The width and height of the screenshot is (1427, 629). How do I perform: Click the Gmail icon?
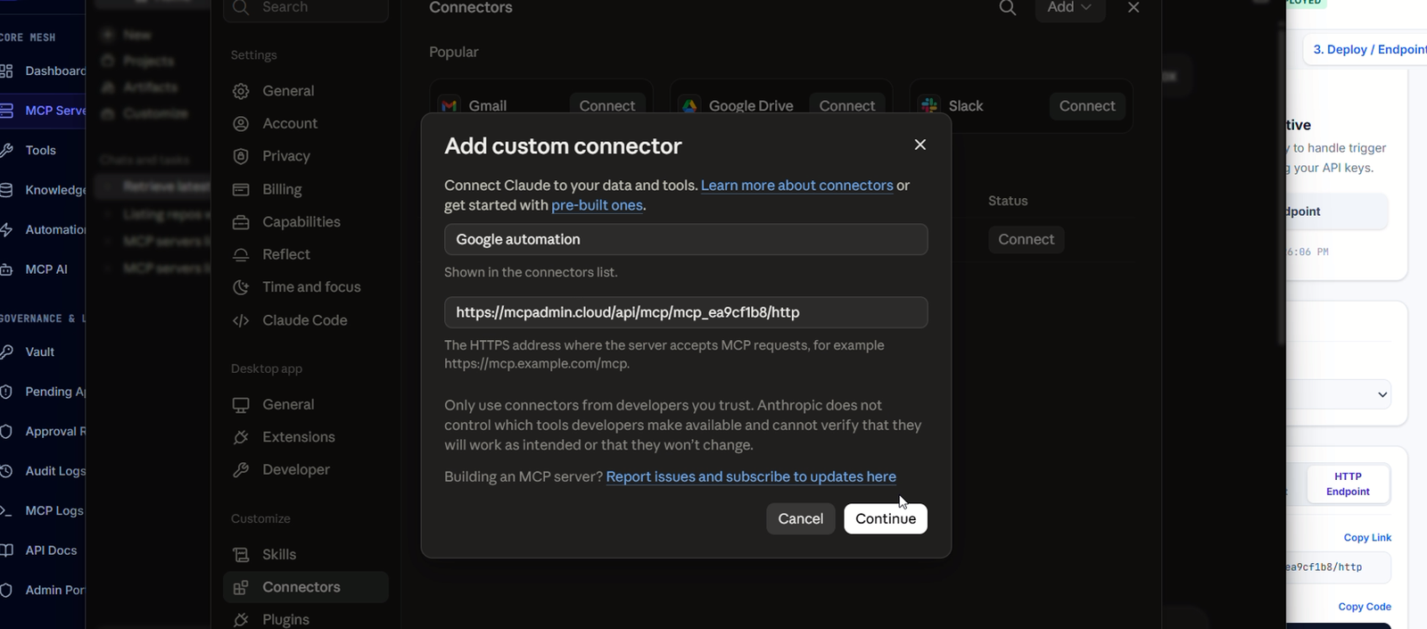pos(450,105)
